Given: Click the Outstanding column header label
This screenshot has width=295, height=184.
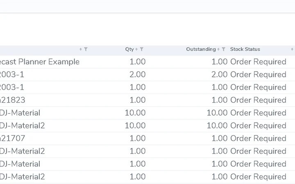Looking at the screenshot, I should 201,49.
